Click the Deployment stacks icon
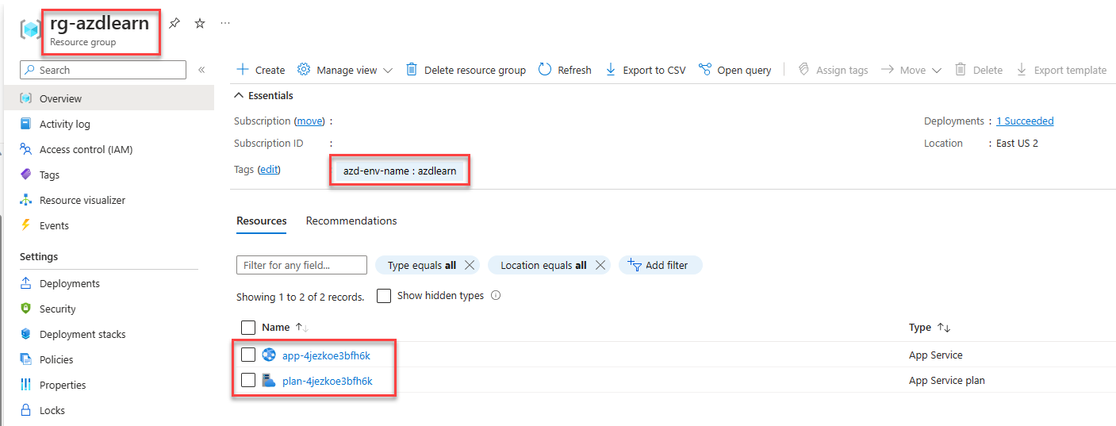Image resolution: width=1116 pixels, height=426 pixels. tap(26, 334)
